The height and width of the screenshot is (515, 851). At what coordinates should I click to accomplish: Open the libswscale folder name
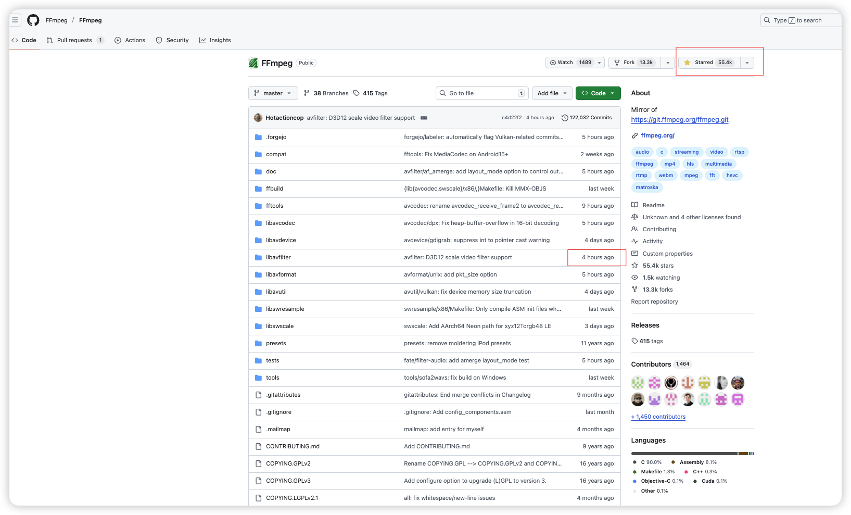(280, 326)
